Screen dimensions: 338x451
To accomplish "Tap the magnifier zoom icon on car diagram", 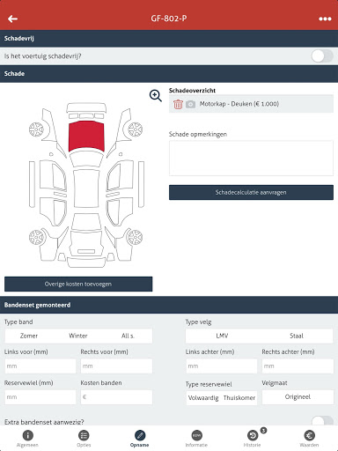I will (x=156, y=96).
